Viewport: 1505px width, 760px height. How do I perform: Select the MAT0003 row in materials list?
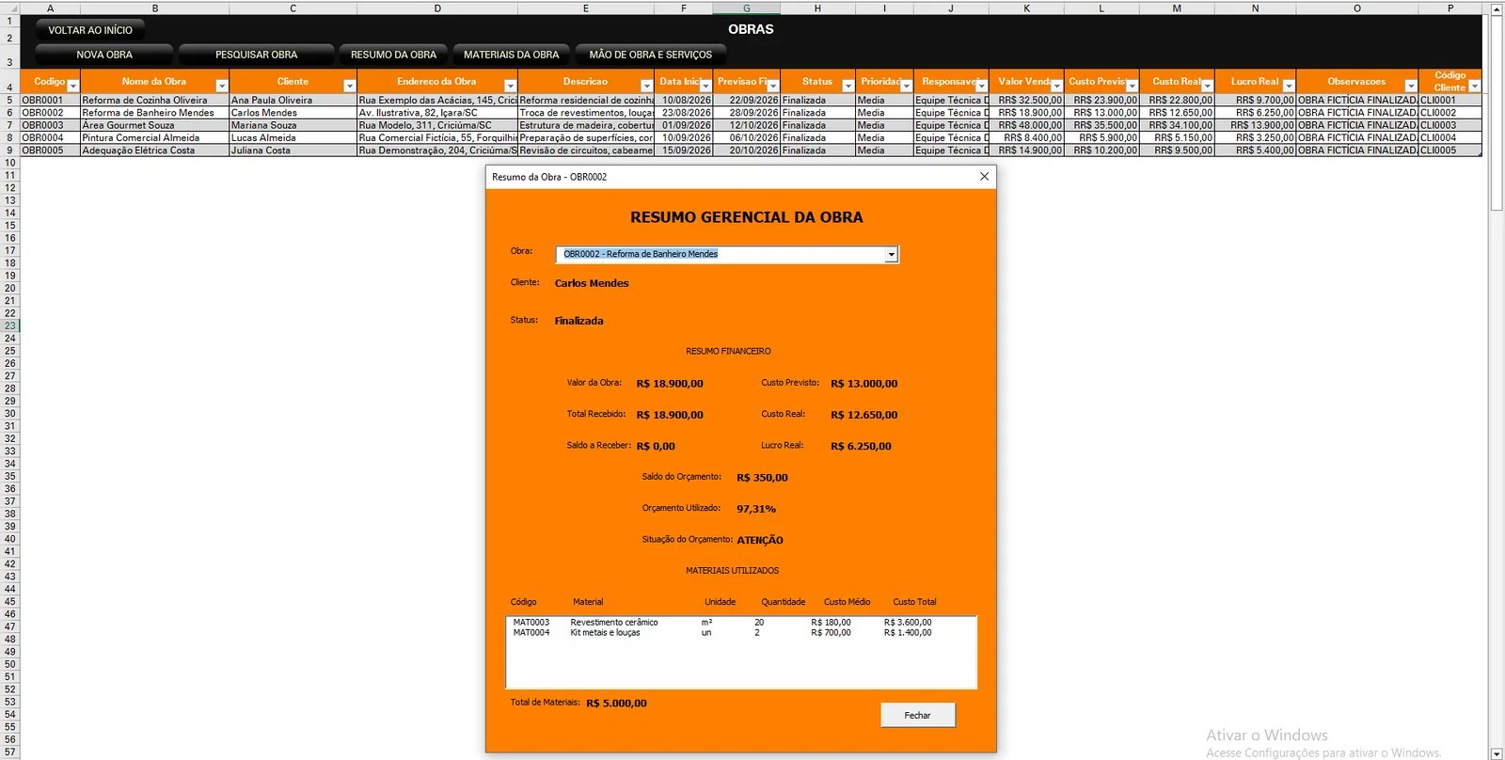[x=741, y=623]
